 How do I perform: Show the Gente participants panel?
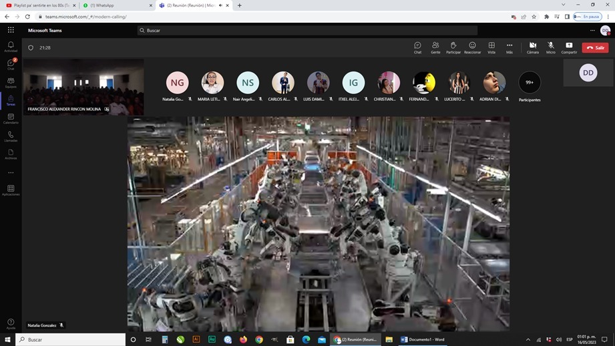point(435,47)
